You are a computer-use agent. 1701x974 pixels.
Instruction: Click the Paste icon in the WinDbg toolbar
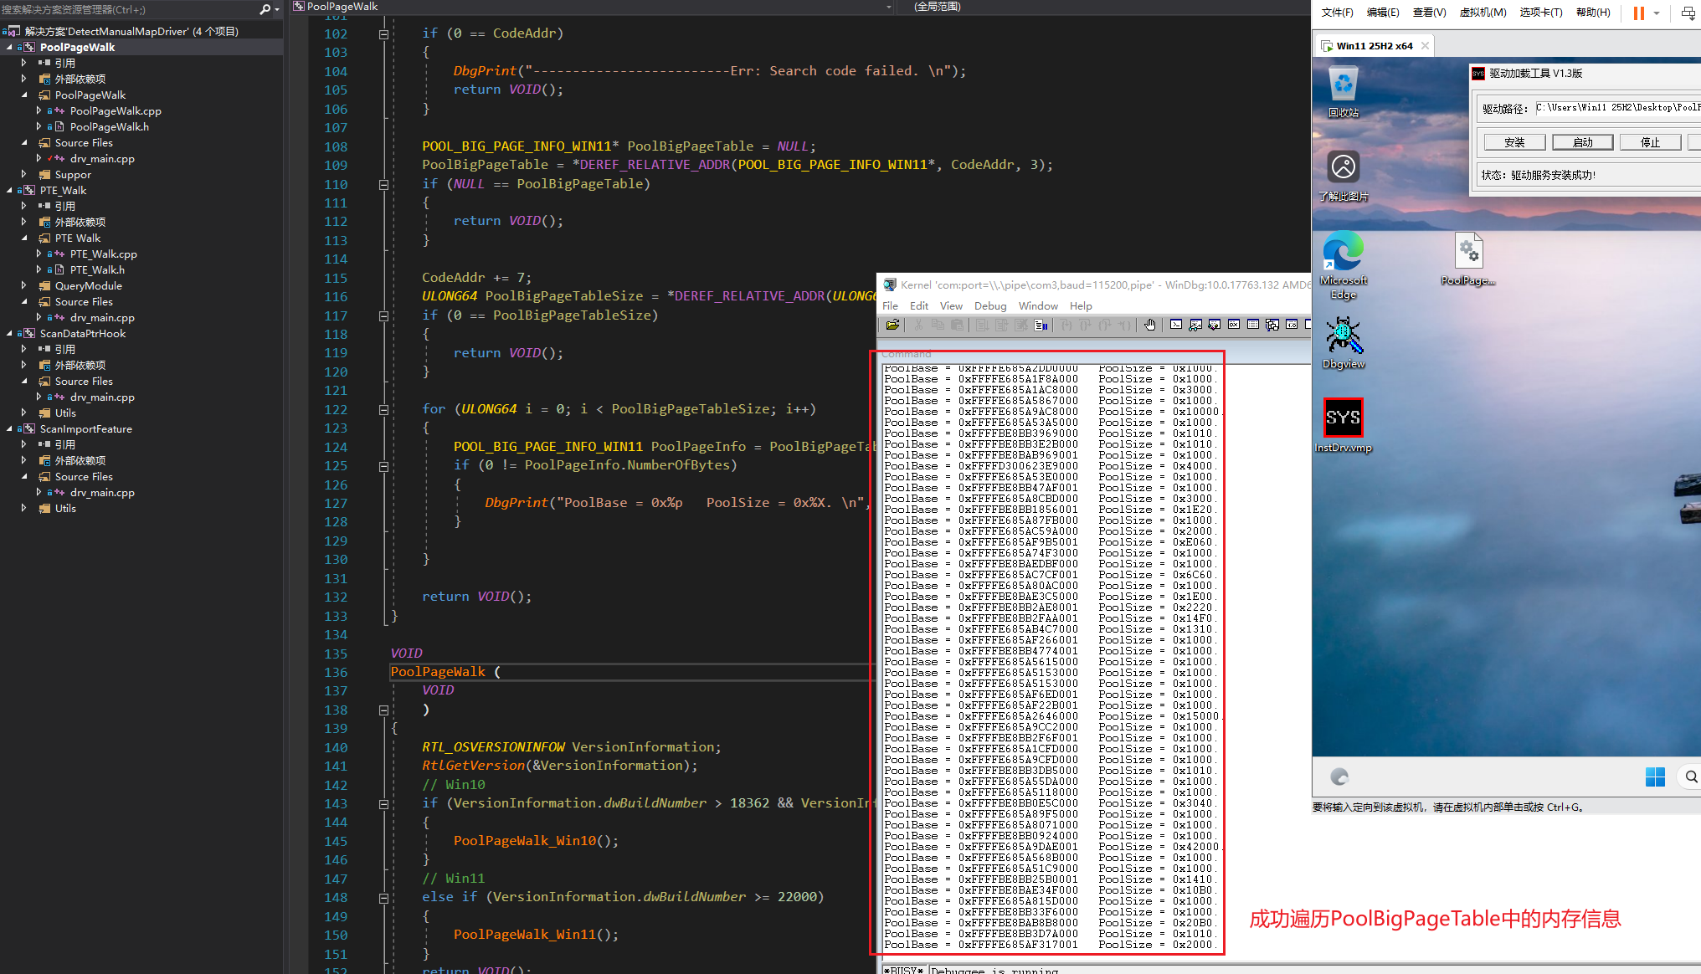(957, 325)
